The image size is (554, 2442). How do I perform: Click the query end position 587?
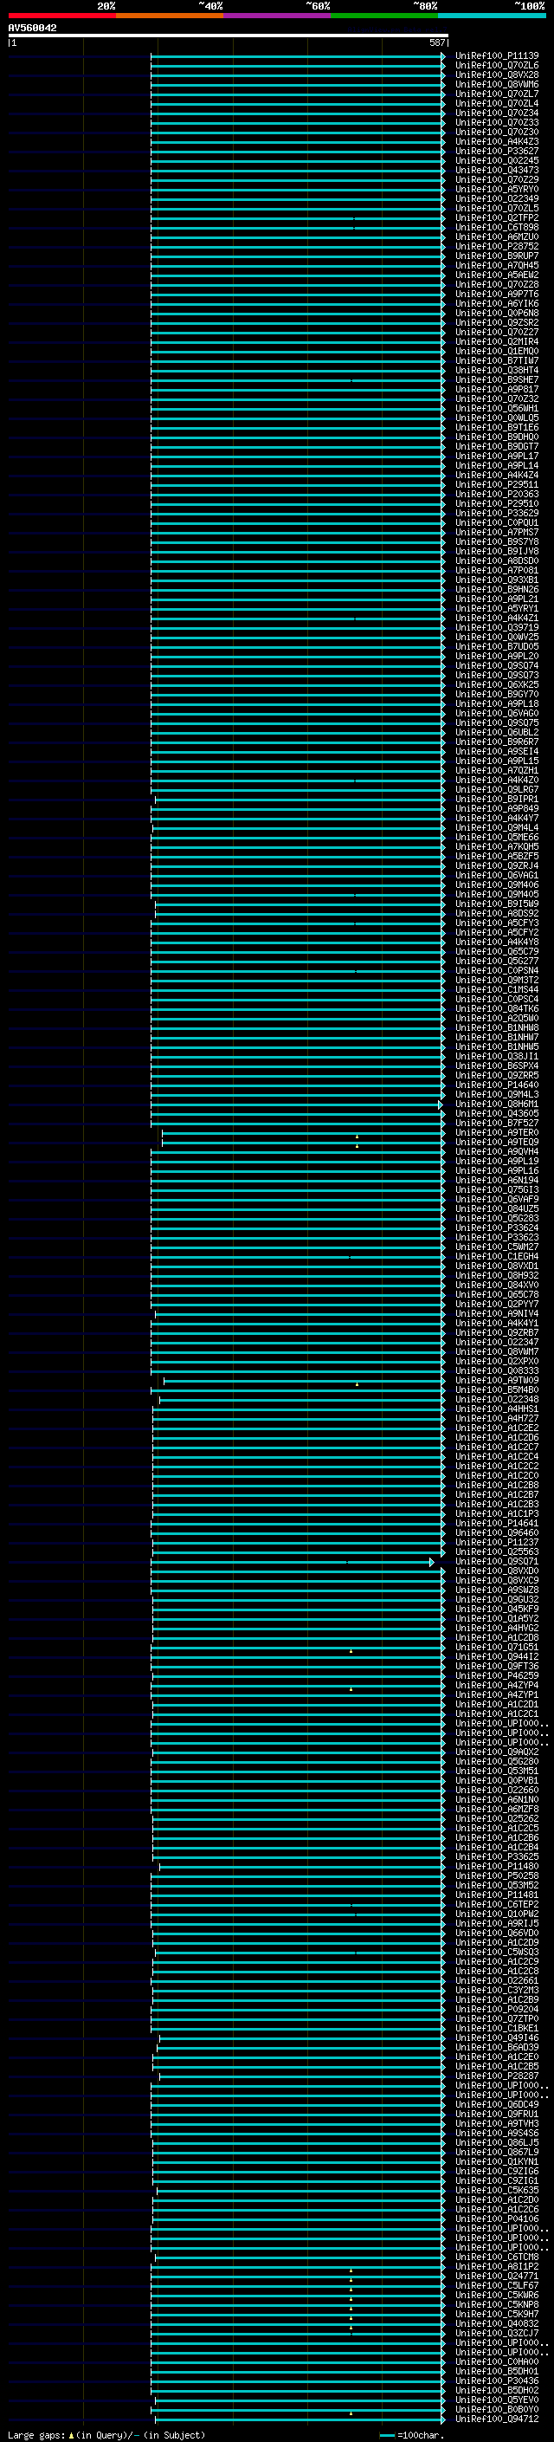(436, 42)
